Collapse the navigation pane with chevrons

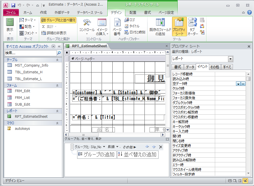point(59,46)
